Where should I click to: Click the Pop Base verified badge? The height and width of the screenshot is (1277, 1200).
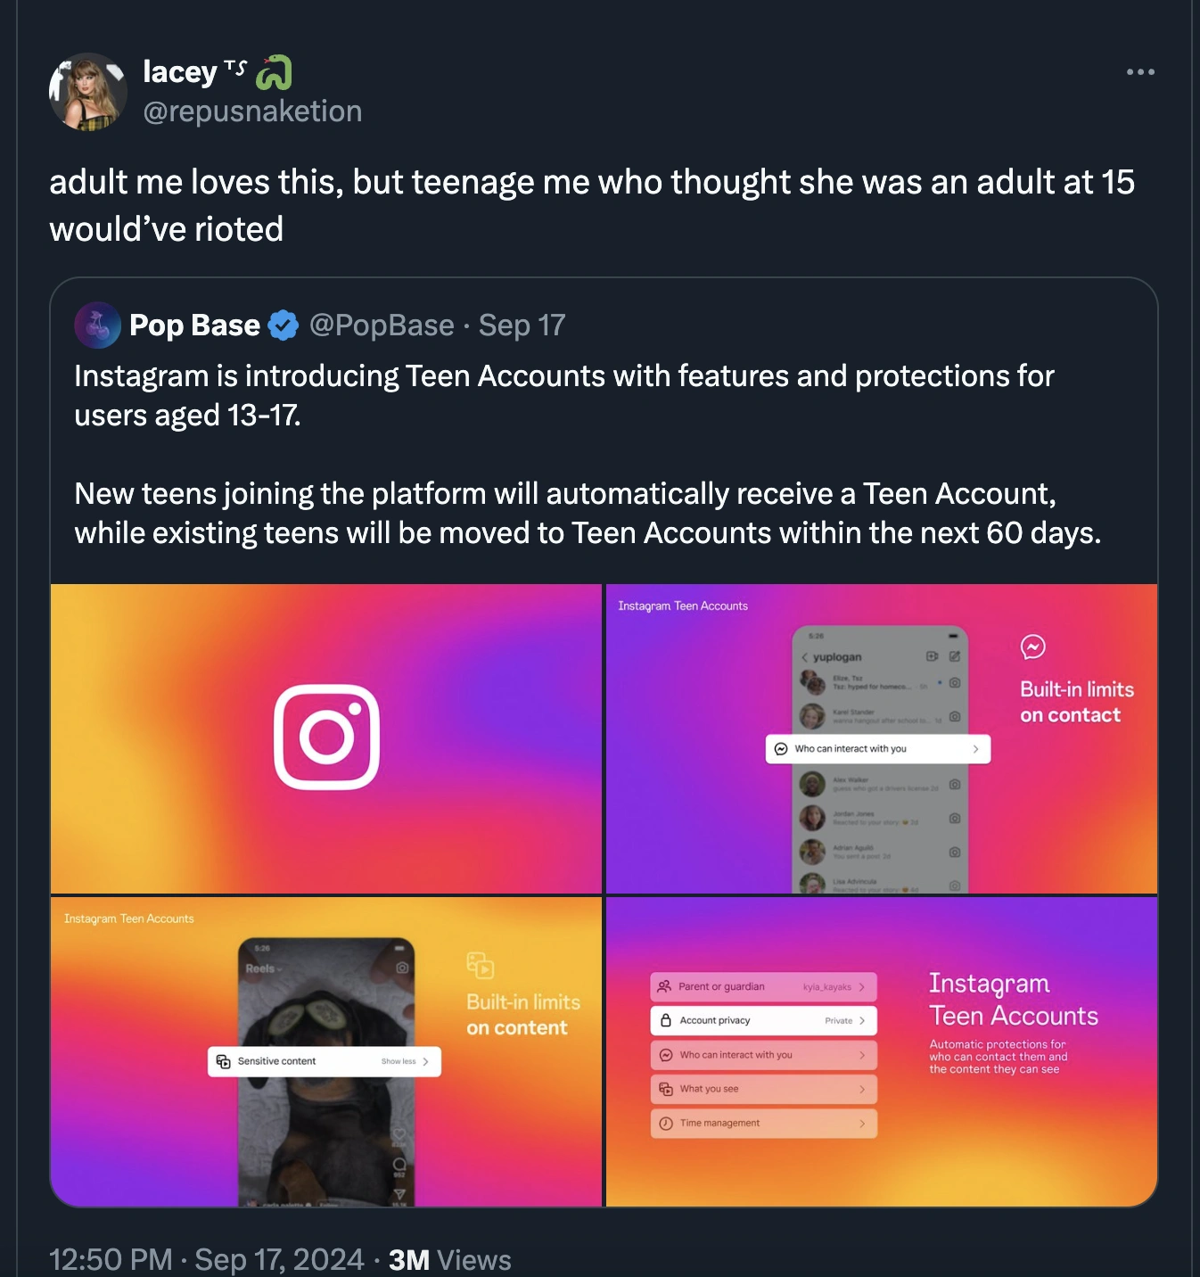[284, 325]
